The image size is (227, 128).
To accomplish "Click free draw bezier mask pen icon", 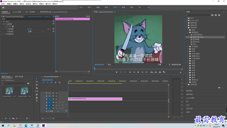I will pos(13,27).
